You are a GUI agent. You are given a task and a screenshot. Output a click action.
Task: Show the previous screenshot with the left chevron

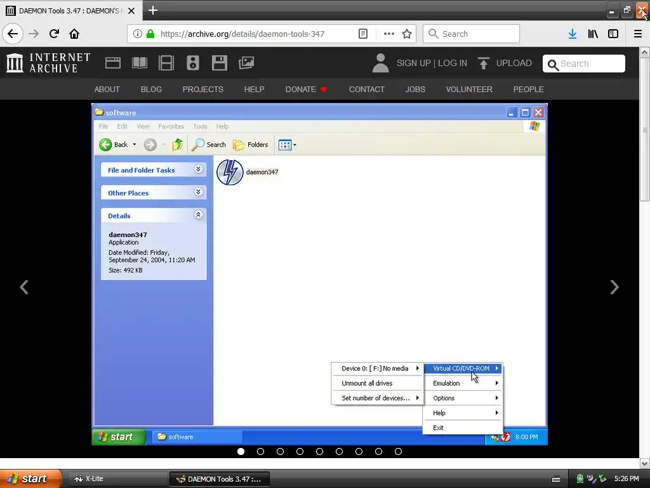[x=24, y=287]
